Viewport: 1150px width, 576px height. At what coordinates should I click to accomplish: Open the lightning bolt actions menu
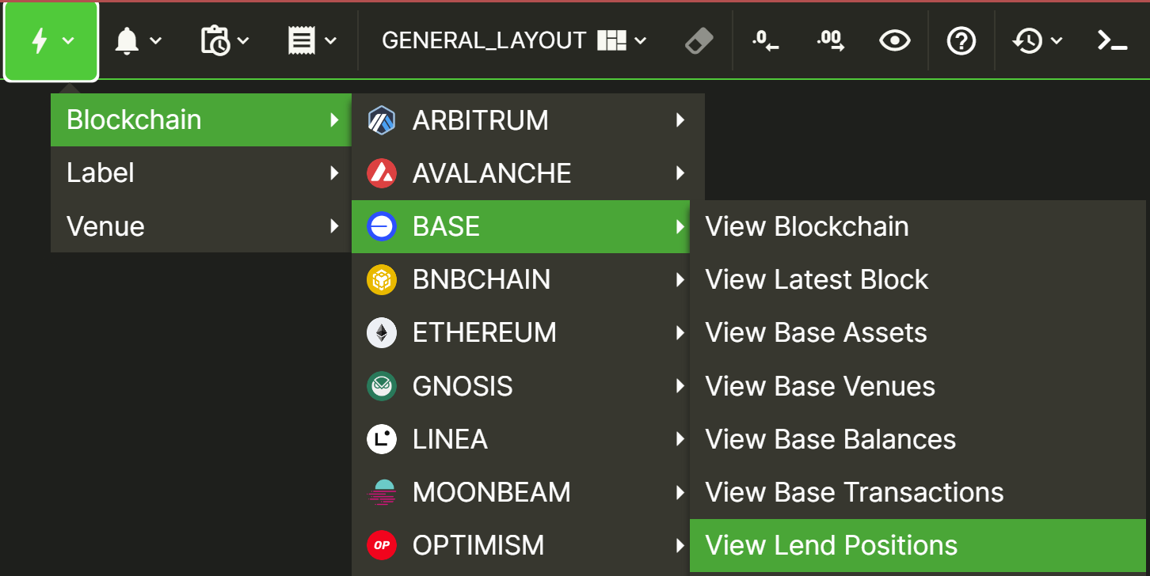click(51, 41)
